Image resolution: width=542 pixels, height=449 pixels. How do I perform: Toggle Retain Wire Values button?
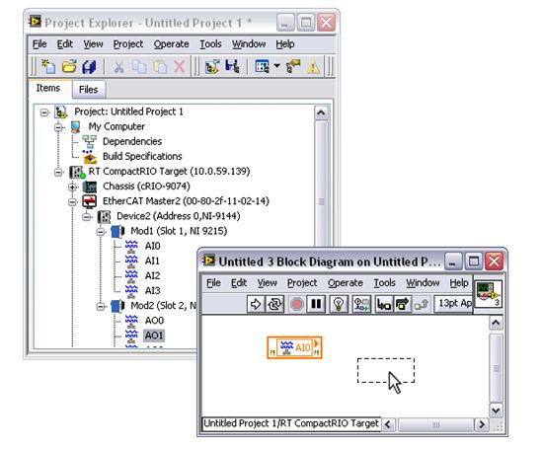[x=361, y=304]
